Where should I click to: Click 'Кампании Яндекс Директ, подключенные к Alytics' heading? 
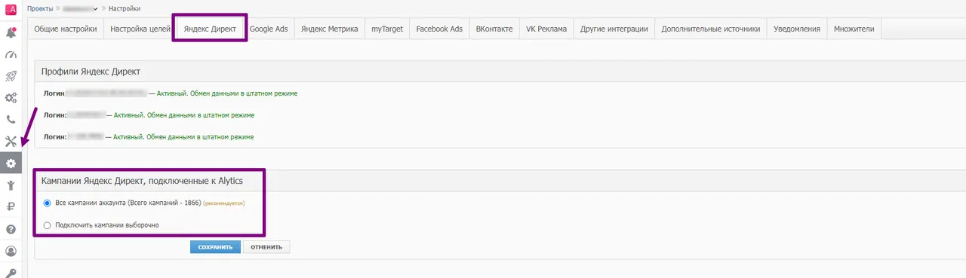tap(142, 181)
